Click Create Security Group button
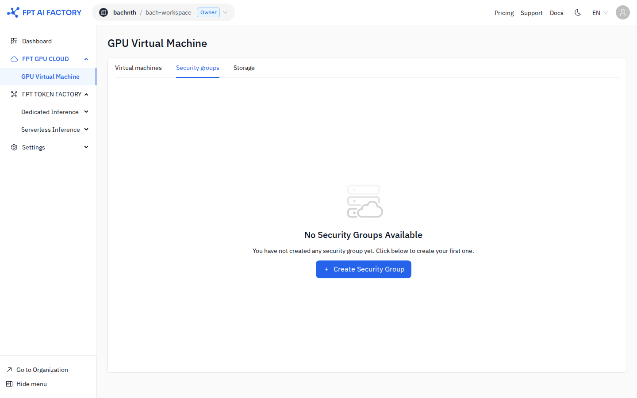637x398 pixels. 364,269
